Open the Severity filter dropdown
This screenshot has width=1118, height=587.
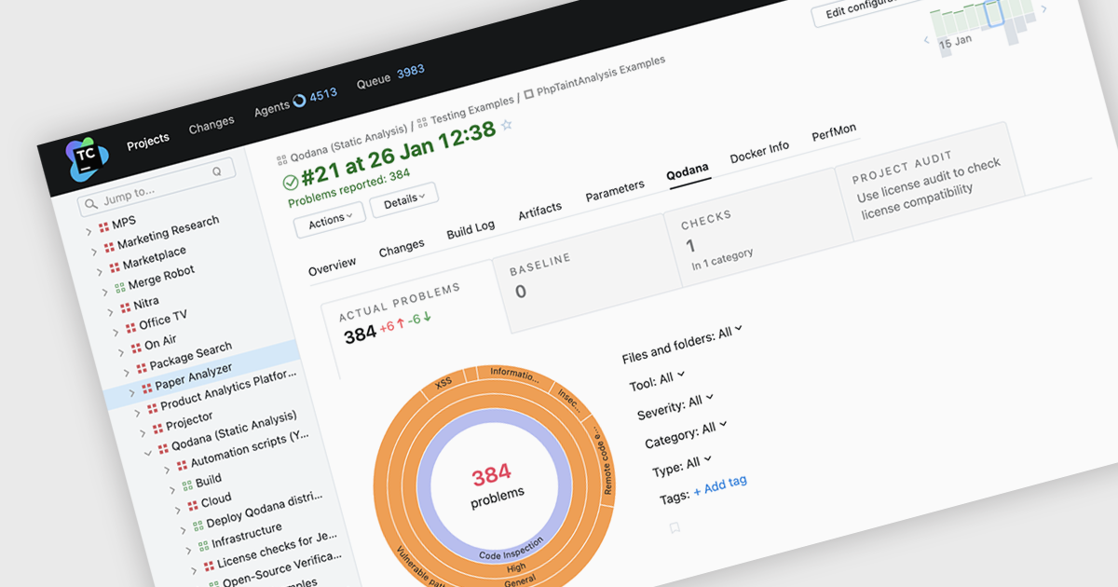[x=675, y=405]
